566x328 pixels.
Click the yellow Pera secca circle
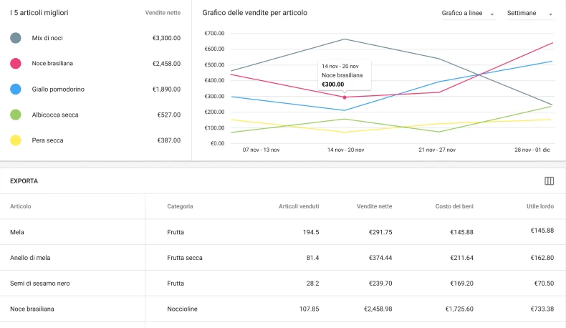pos(16,140)
